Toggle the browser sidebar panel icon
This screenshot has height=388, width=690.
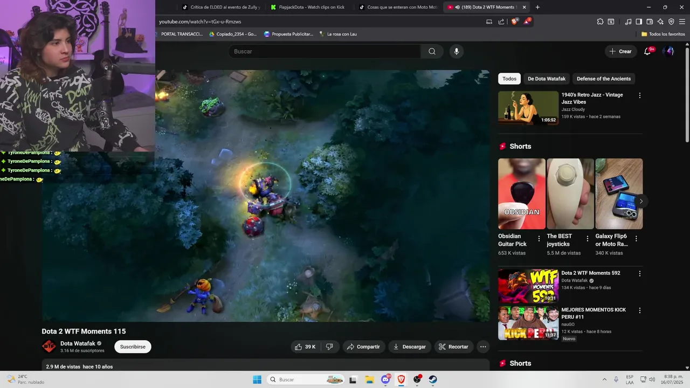[x=639, y=22]
